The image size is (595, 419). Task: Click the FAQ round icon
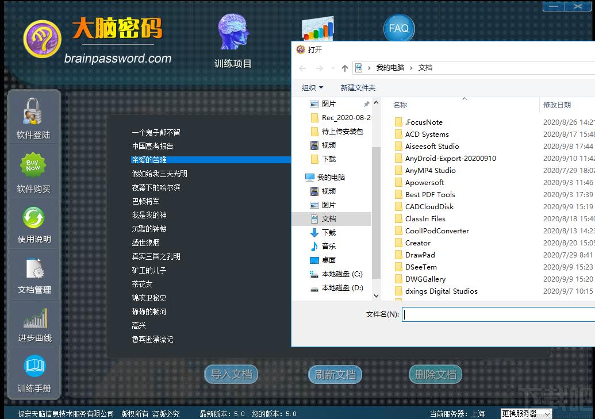pyautogui.click(x=399, y=28)
